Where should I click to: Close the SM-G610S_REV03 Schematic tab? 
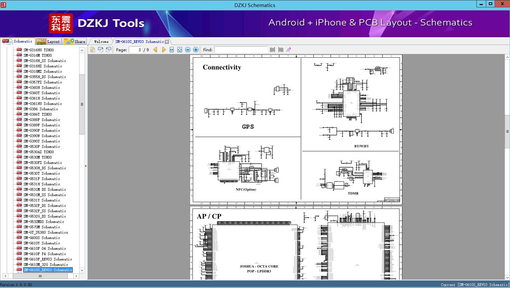click(x=167, y=42)
